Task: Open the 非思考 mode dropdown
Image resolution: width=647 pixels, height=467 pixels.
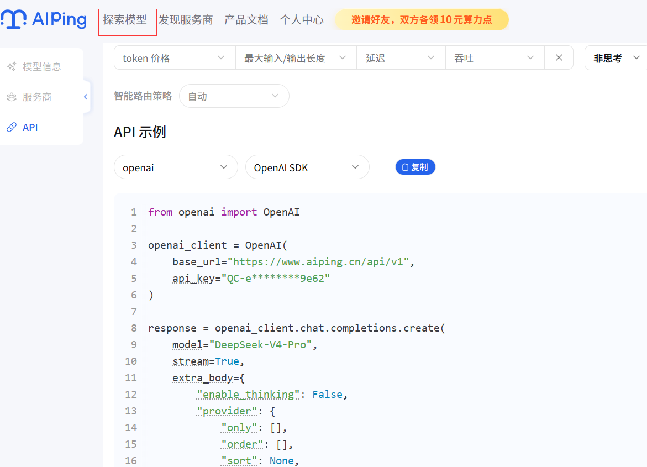Action: pos(616,58)
